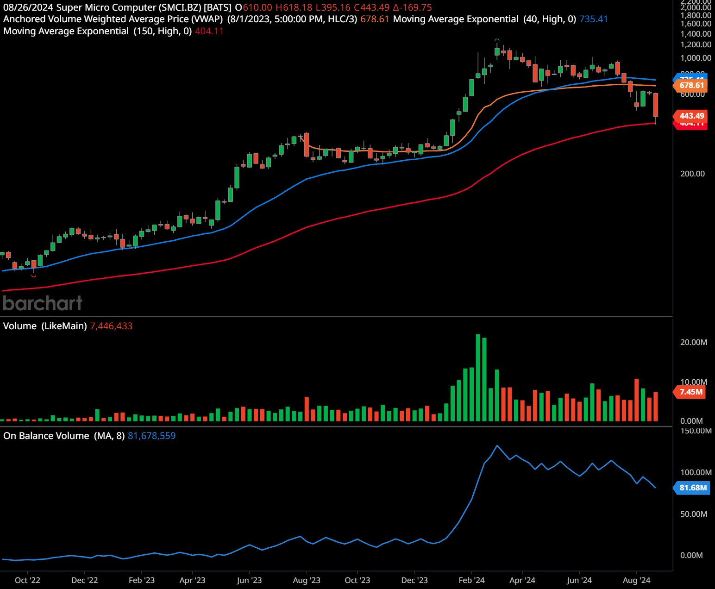Click the 7,446,433 volume value
The image size is (715, 589).
111,326
